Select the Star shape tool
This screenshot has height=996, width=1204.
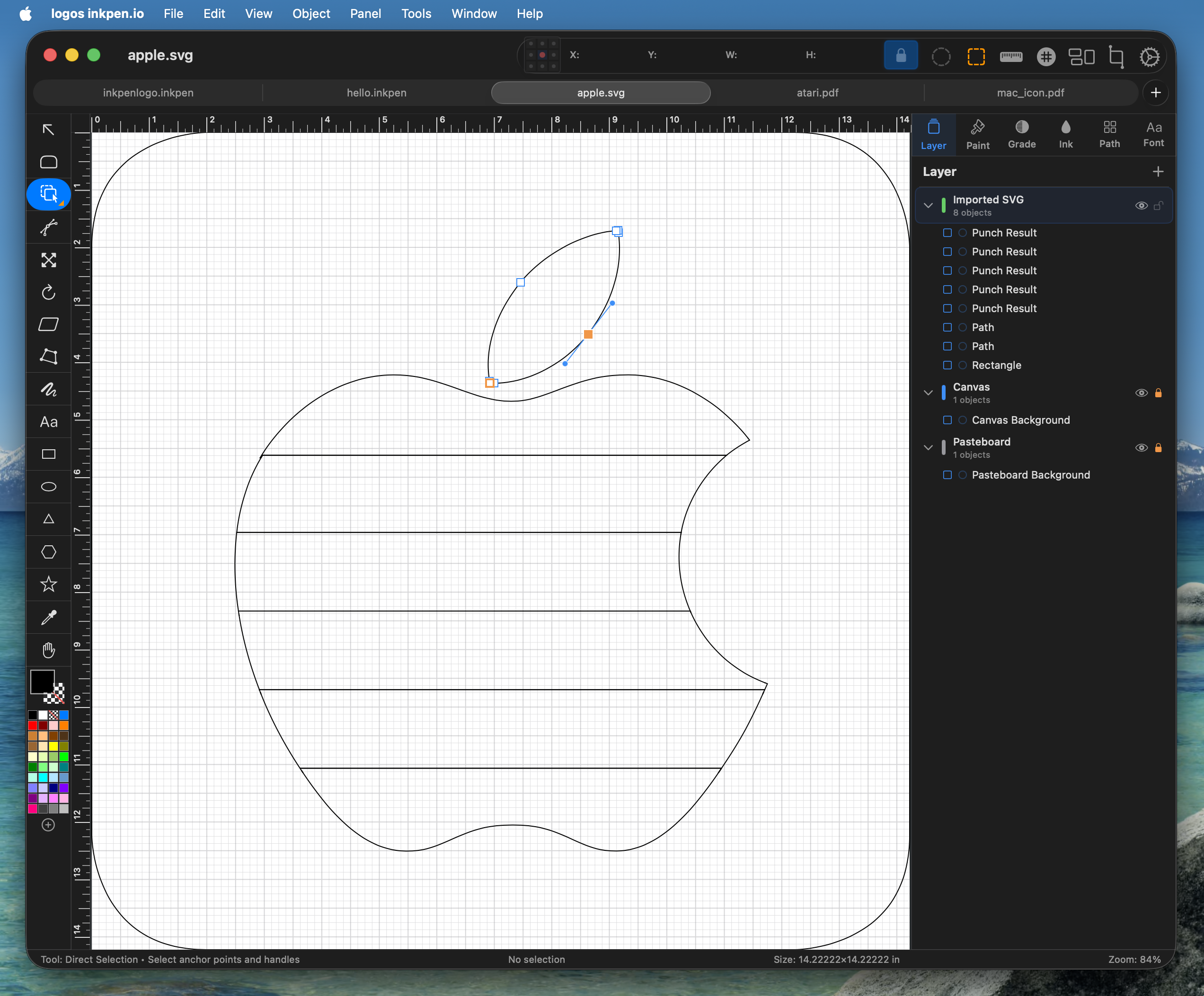49,585
